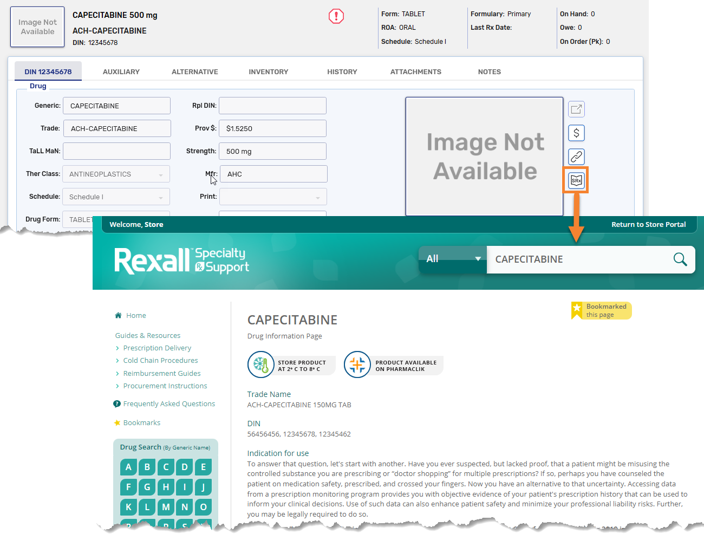Click the Product Available on Pharmaclik icon
Screen dimensions: 704x534
(x=357, y=364)
